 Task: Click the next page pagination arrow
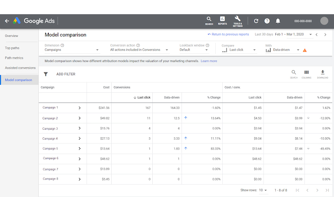click(317, 190)
